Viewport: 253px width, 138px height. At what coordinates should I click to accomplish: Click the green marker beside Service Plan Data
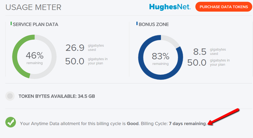click(11, 24)
